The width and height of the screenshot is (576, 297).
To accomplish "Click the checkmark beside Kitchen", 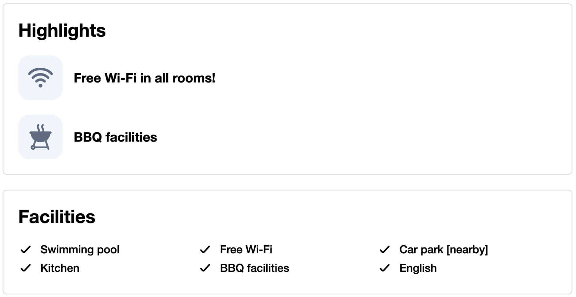I will [x=26, y=268].
